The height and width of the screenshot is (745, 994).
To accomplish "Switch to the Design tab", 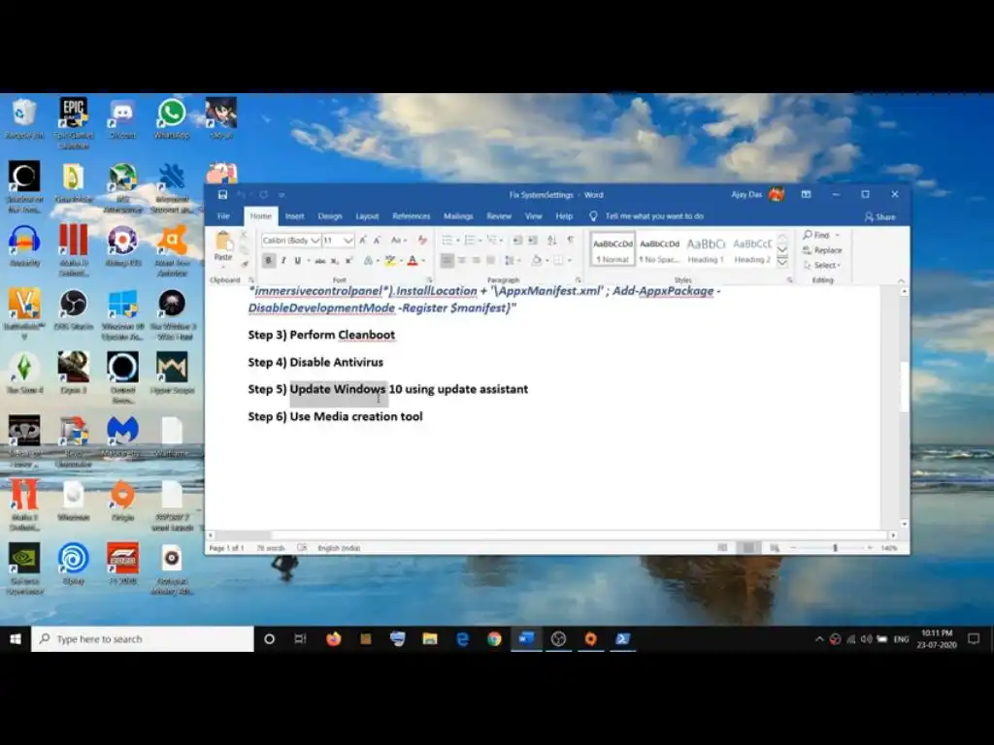I will pyautogui.click(x=330, y=216).
